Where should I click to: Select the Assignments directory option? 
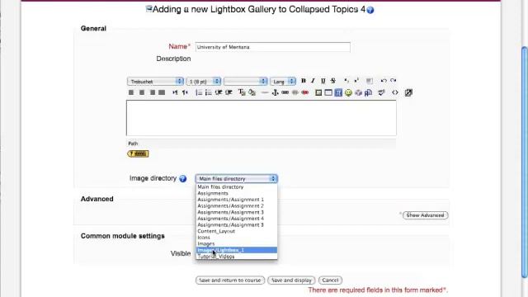pyautogui.click(x=237, y=193)
